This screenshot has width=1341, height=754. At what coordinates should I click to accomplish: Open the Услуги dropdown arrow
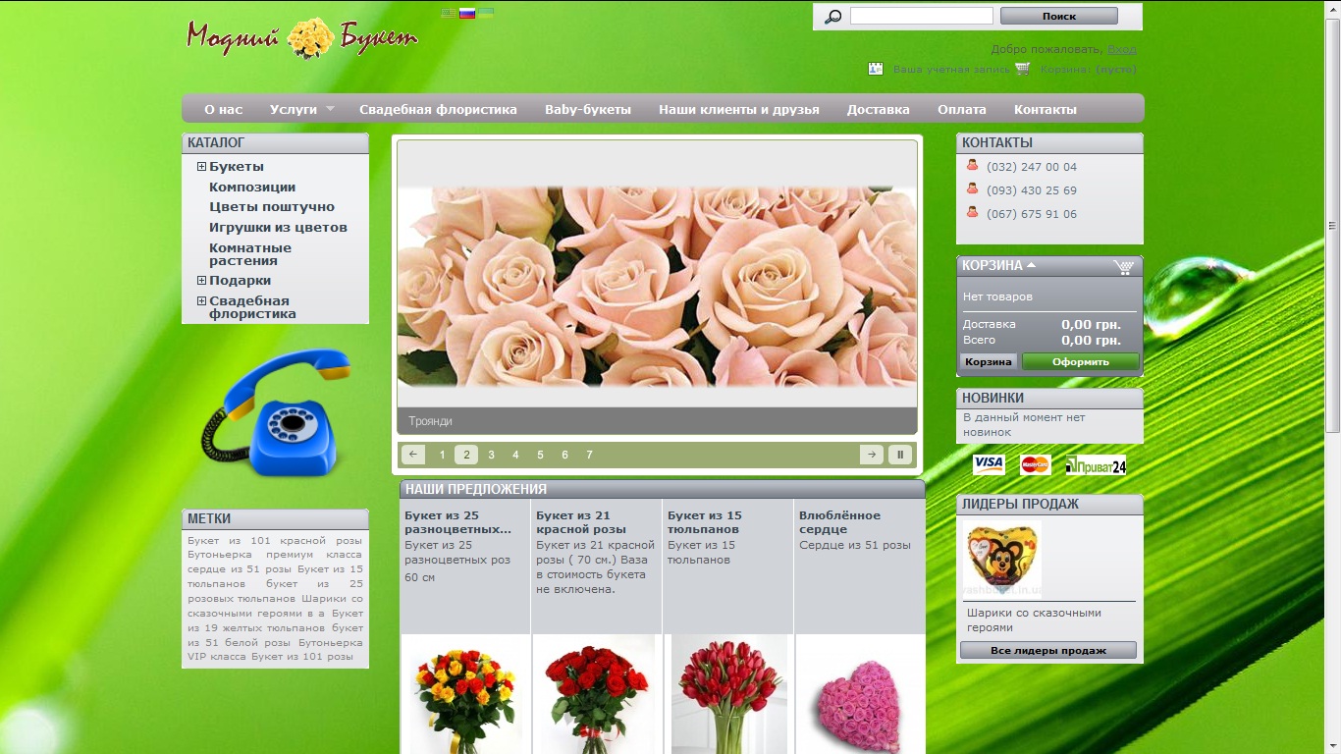click(x=330, y=109)
